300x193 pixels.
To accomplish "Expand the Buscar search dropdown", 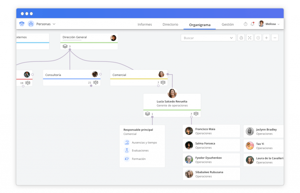I will (231, 38).
